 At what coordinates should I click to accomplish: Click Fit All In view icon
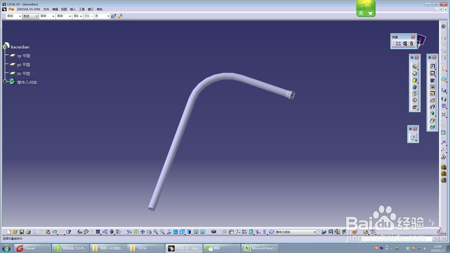(x=136, y=232)
